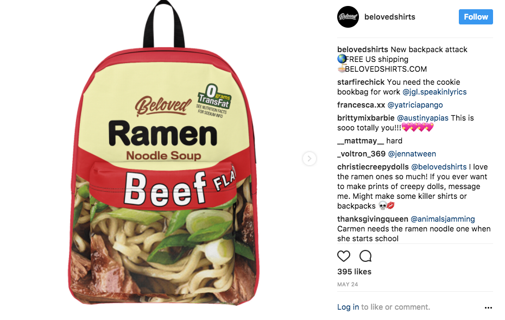Click the belovedshirts profile avatar

point(348,17)
